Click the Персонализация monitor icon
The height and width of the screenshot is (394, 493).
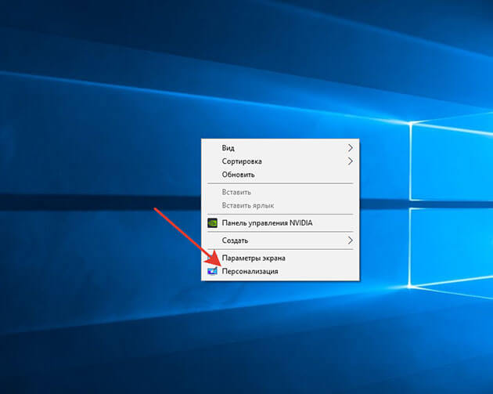click(x=213, y=271)
